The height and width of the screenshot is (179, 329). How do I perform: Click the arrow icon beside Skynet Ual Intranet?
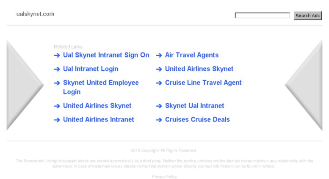[159, 106]
